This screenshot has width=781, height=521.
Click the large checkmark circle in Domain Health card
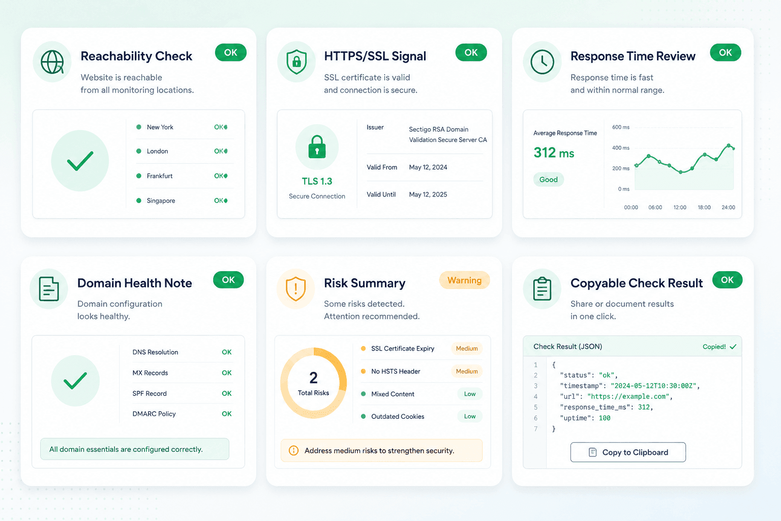click(75, 381)
